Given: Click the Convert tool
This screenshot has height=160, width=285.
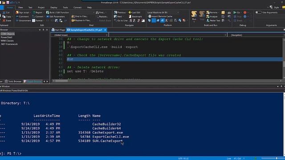Looking at the screenshot, I should click(38, 16).
